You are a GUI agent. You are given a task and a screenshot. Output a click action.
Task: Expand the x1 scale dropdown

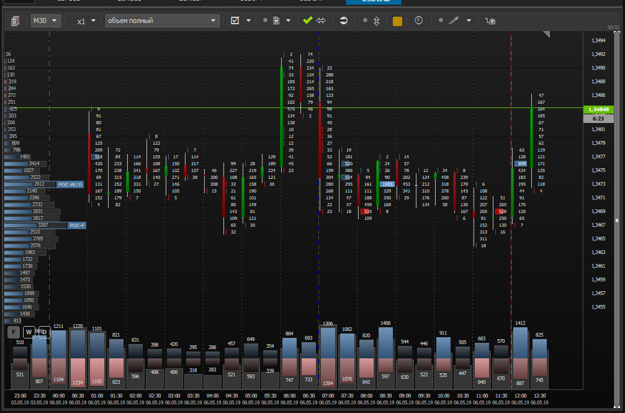[86, 20]
